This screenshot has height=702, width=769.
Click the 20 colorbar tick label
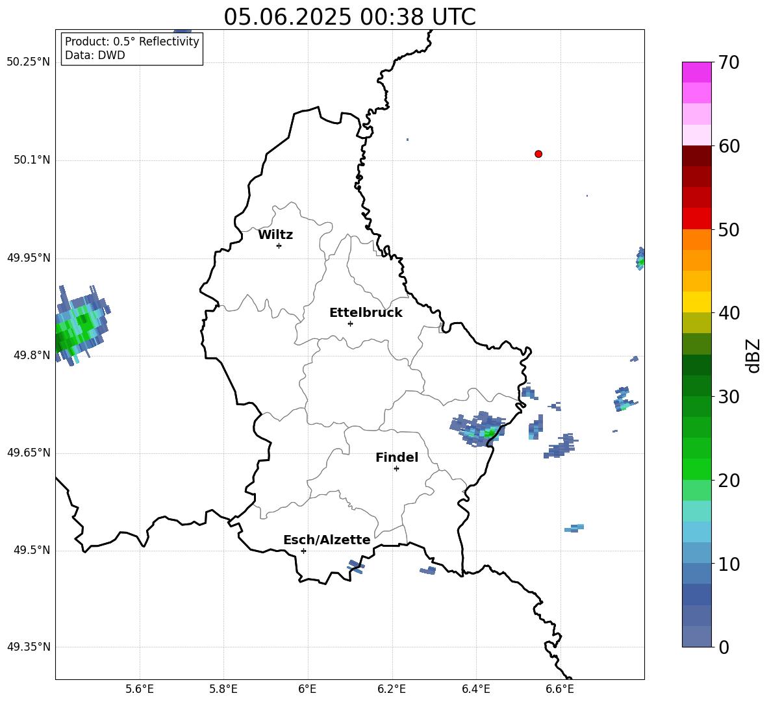pyautogui.click(x=728, y=481)
